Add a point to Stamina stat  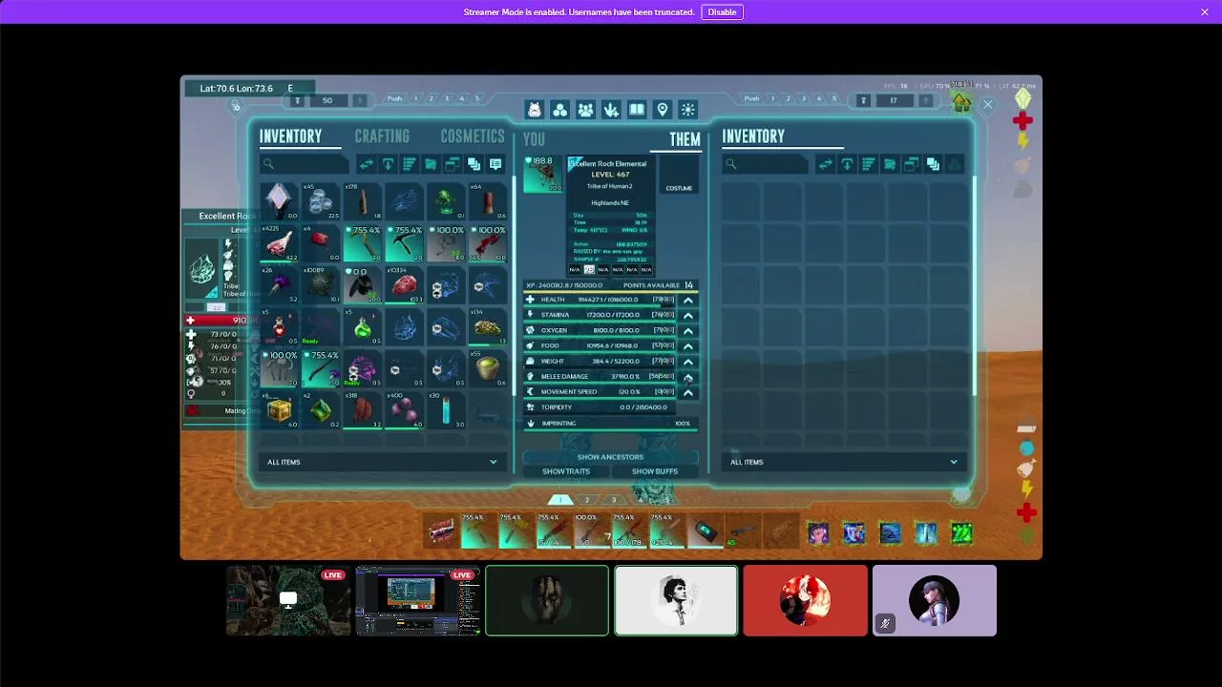click(x=687, y=315)
